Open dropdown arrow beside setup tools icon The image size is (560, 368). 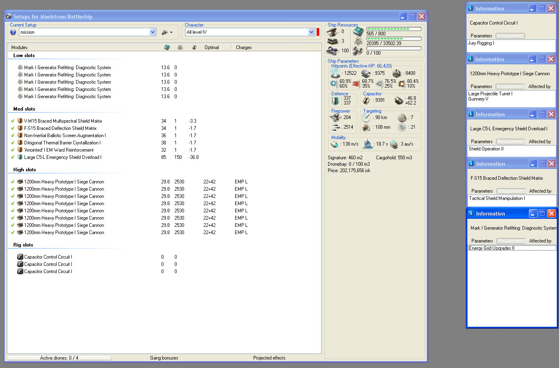[x=172, y=33]
